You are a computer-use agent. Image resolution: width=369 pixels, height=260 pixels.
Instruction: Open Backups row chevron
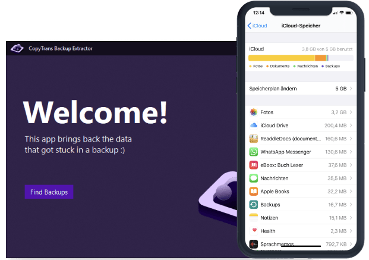point(351,205)
